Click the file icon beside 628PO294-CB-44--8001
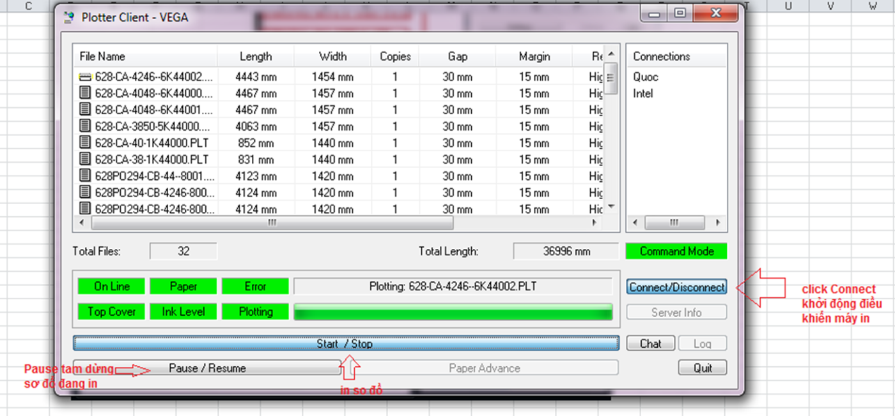The image size is (895, 416). click(85, 176)
